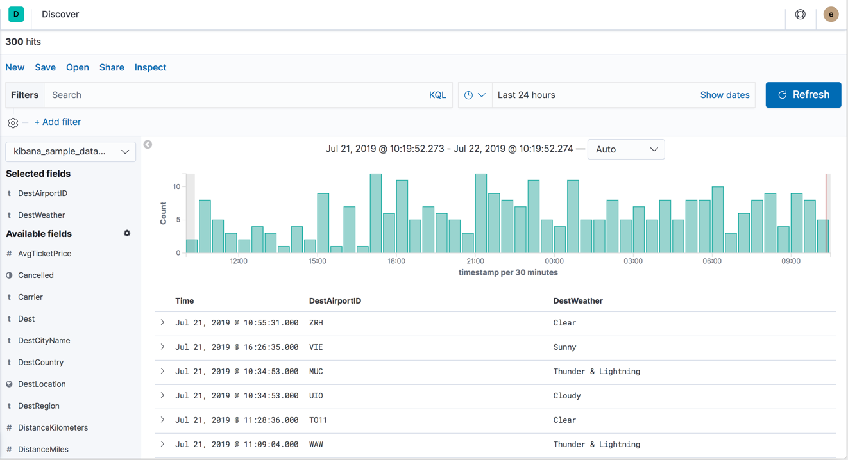Viewport: 848px width, 460px height.
Task: Click the tallest histogram bar near 21:00
Action: (x=480, y=213)
